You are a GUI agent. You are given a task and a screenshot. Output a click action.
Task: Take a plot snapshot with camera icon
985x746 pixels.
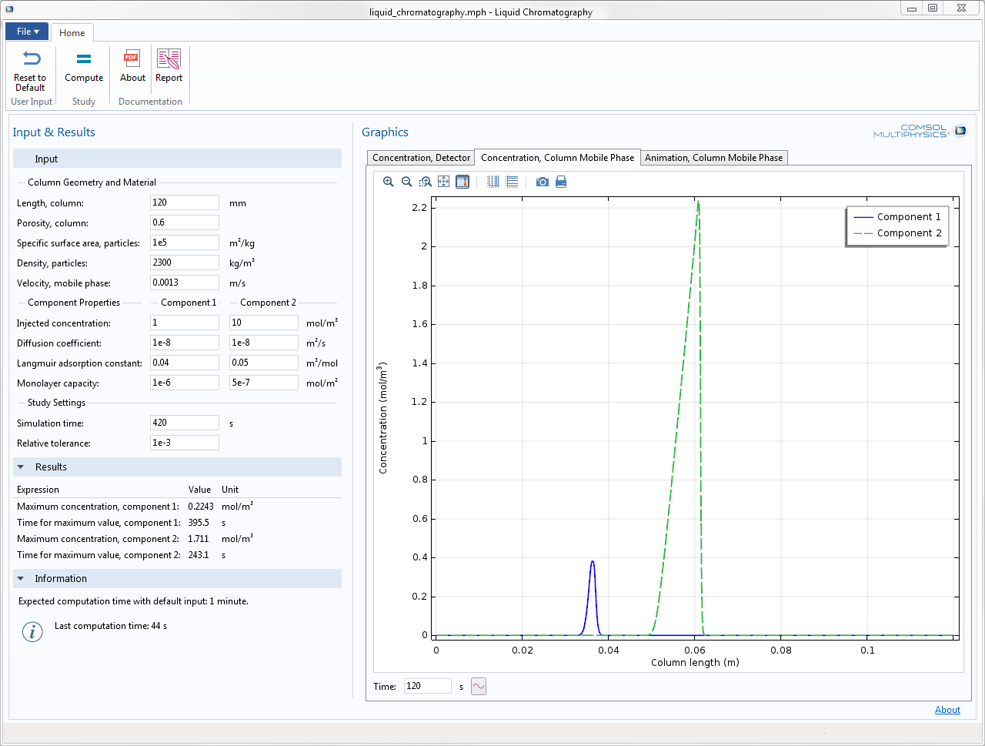coord(543,182)
